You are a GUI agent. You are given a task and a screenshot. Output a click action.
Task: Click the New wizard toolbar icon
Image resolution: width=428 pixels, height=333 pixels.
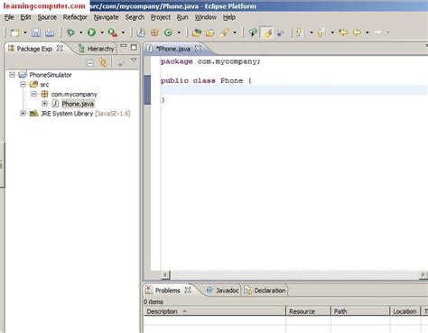click(14, 32)
